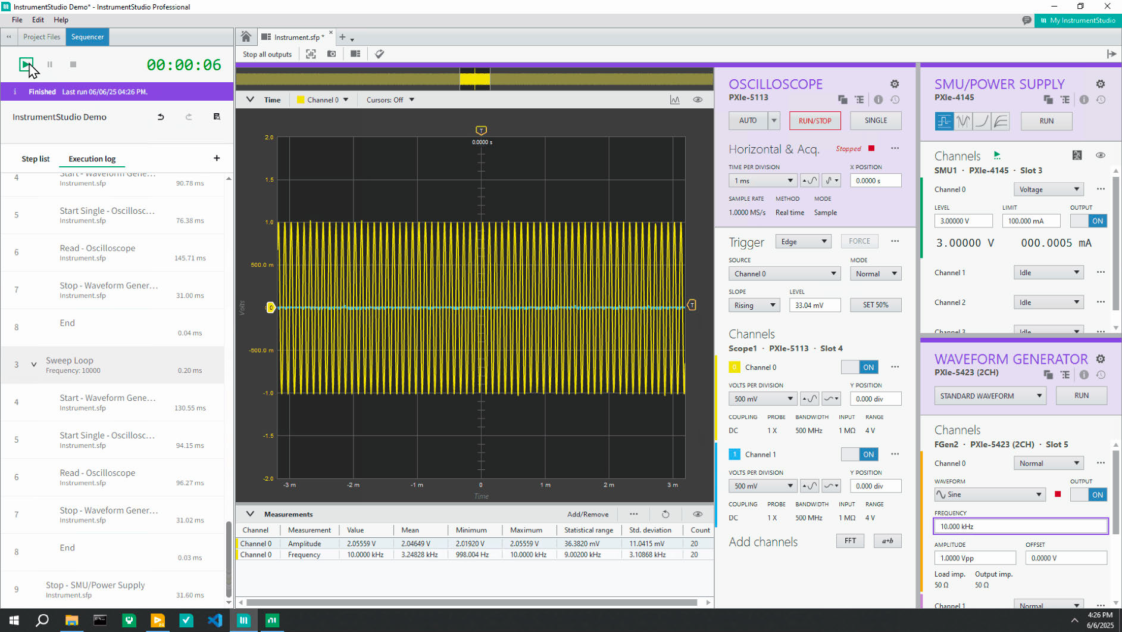Open Windows File Explorer from taskbar

click(71, 620)
